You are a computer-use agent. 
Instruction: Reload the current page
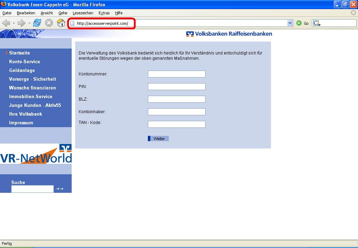click(37, 23)
